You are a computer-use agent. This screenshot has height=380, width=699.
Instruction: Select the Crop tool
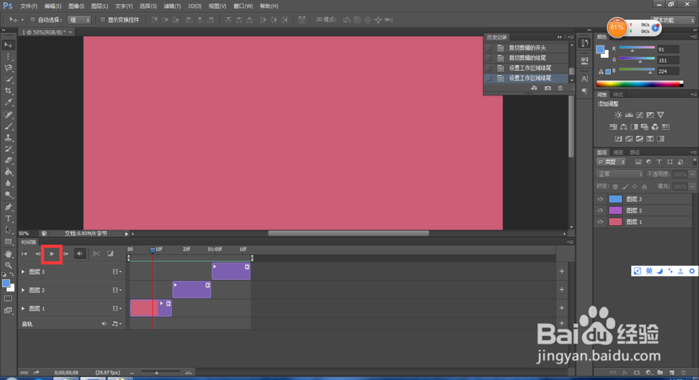pyautogui.click(x=8, y=91)
